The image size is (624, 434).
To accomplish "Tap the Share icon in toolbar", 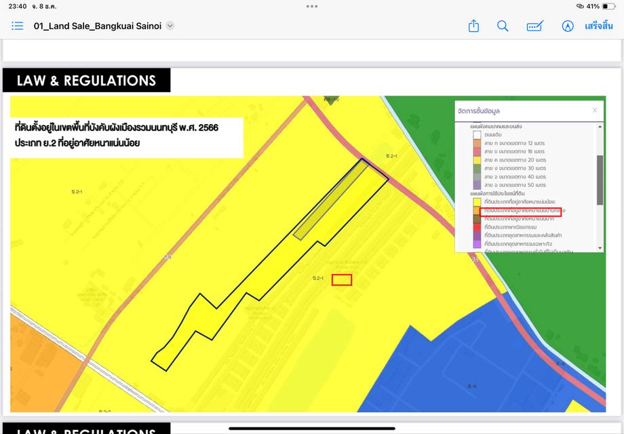I will pos(474,26).
